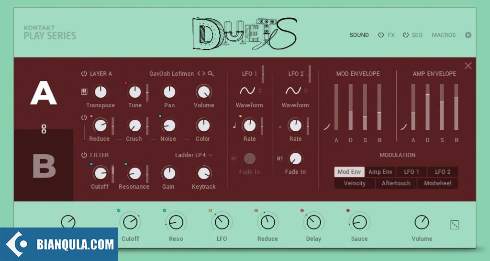Select the Aftertouch modulation source
490x261 pixels.
coord(396,183)
